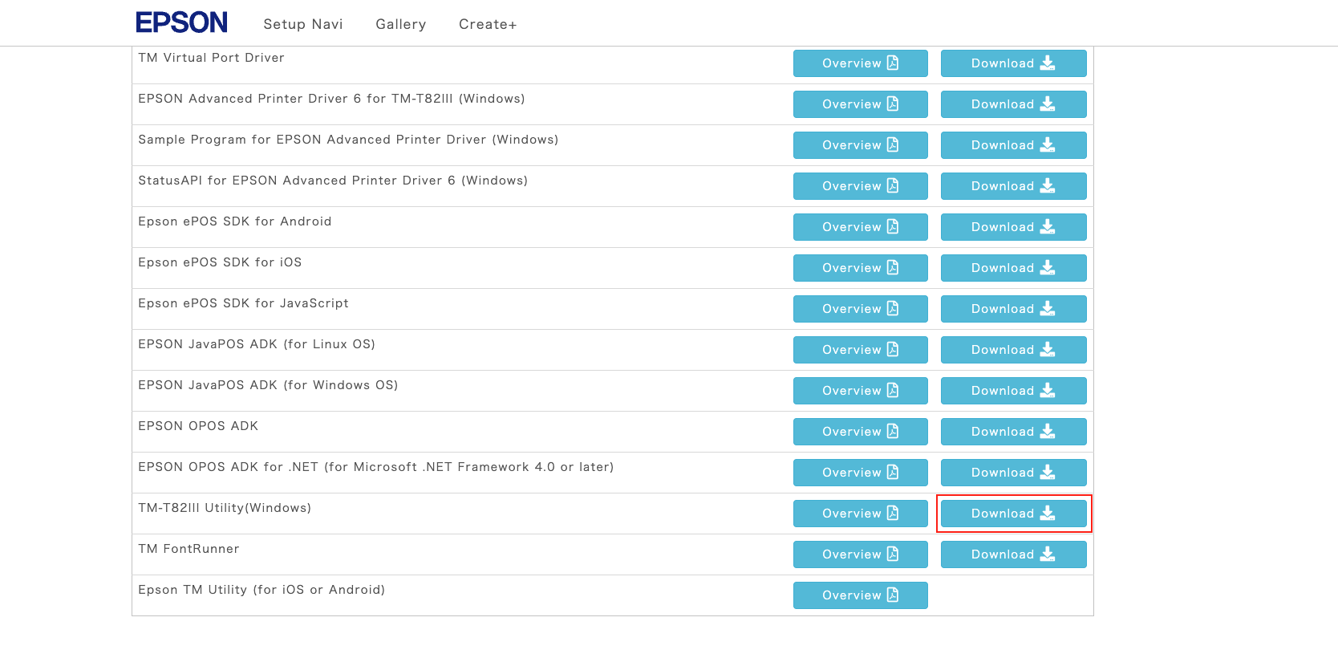The width and height of the screenshot is (1338, 662).
Task: Download Epson ePOS SDK for Android
Action: [x=1014, y=227]
